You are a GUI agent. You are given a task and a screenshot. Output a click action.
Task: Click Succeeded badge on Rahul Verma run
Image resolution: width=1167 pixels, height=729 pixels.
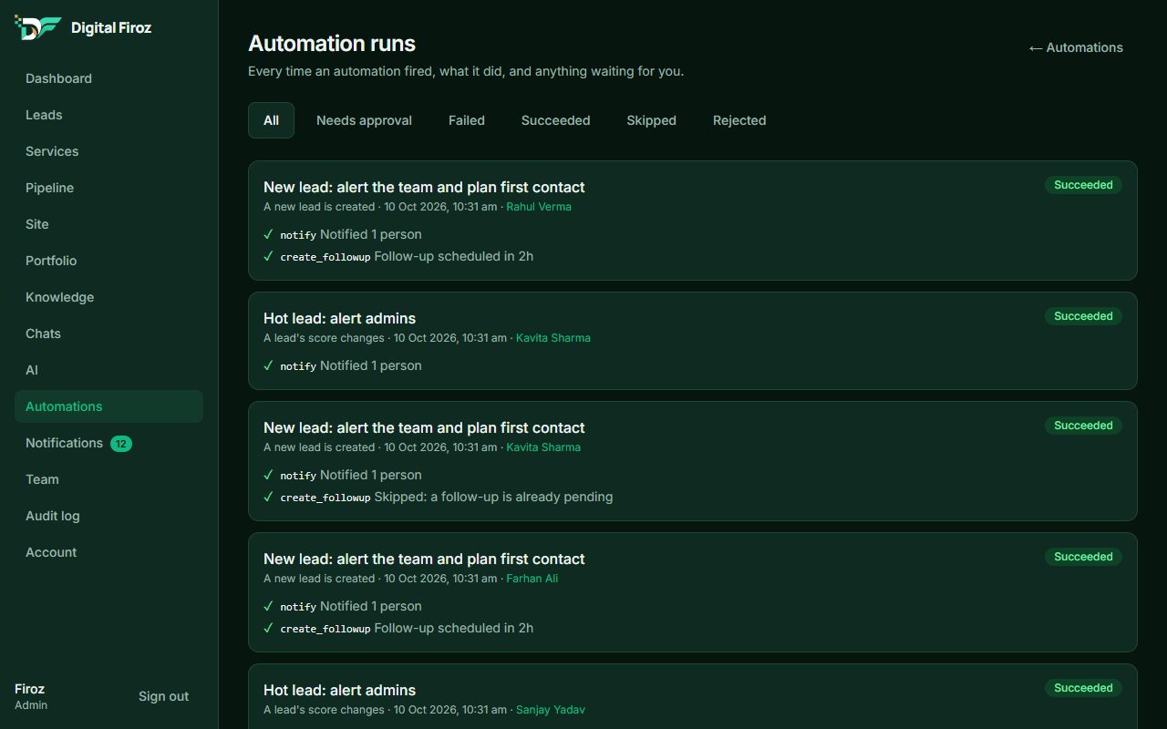(x=1083, y=185)
